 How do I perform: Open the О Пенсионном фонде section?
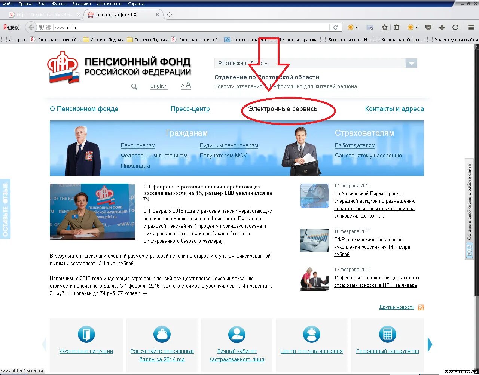84,109
